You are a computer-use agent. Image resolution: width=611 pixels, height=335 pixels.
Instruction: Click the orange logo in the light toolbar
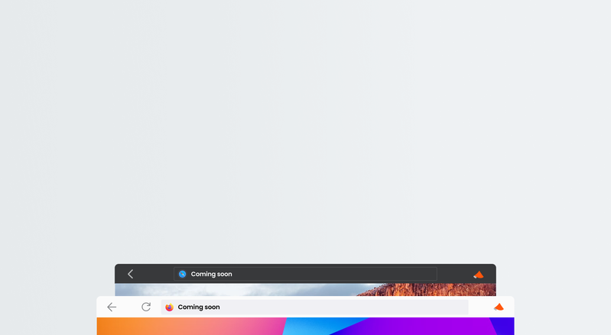(x=499, y=307)
